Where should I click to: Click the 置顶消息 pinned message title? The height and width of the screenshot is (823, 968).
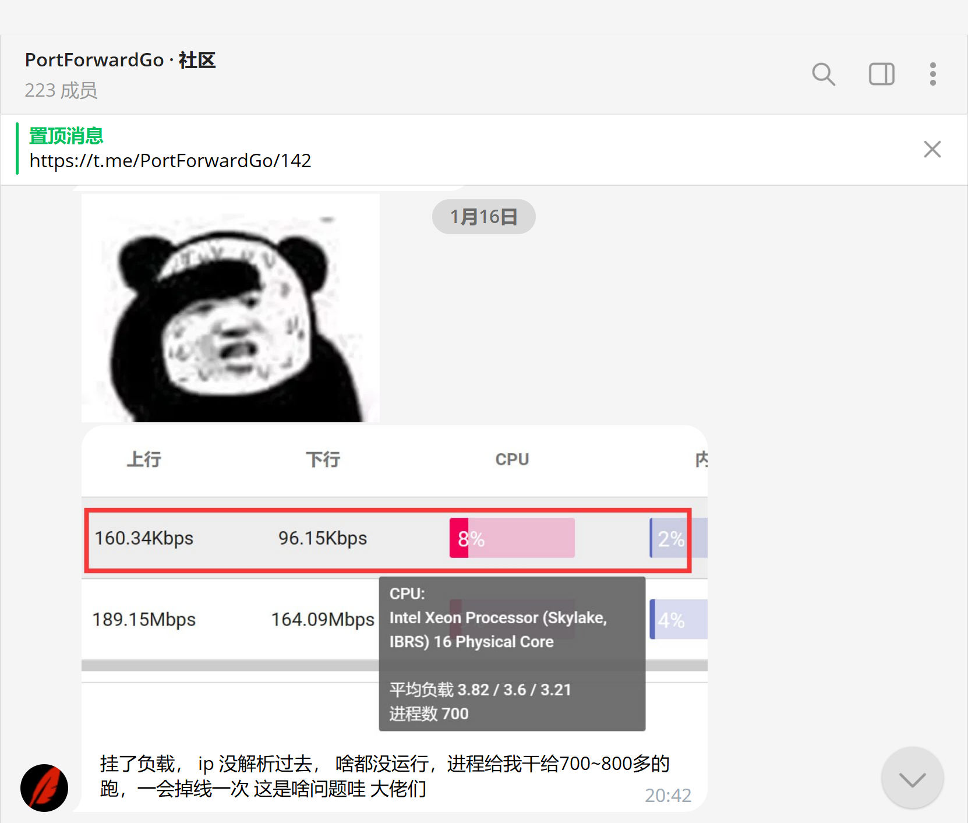[x=66, y=136]
